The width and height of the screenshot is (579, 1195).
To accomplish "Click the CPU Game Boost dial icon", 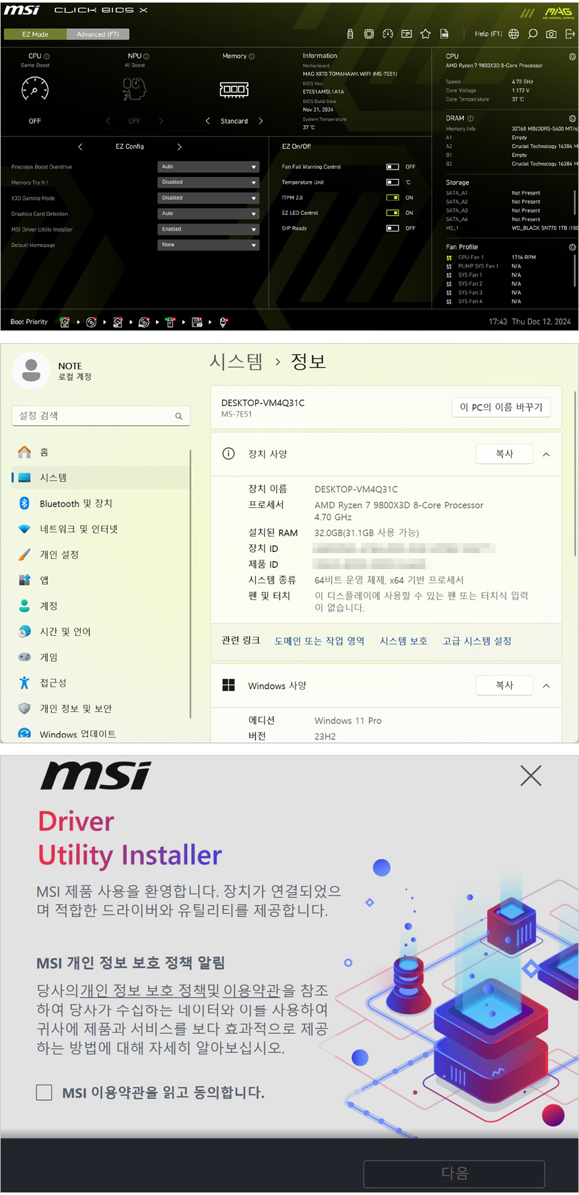I will [x=35, y=89].
